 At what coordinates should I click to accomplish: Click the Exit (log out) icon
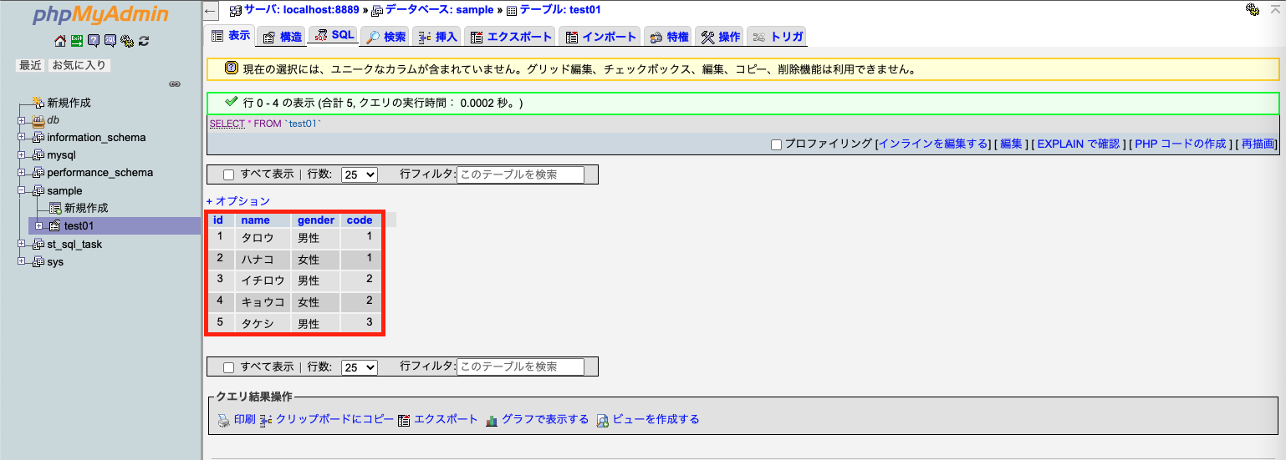coord(76,41)
